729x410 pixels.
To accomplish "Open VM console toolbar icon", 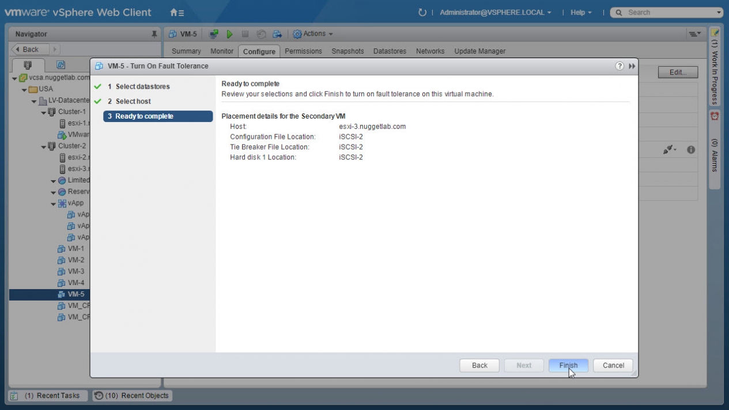I will (214, 34).
